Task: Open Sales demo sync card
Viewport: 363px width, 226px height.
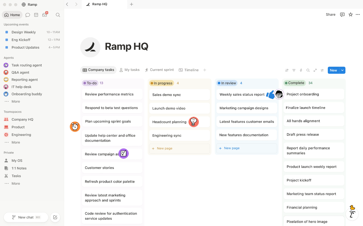Action: coord(179,95)
